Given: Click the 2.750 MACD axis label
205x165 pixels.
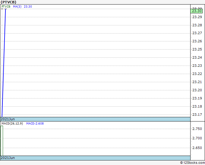Looking at the screenshot, I should (x=197, y=129).
